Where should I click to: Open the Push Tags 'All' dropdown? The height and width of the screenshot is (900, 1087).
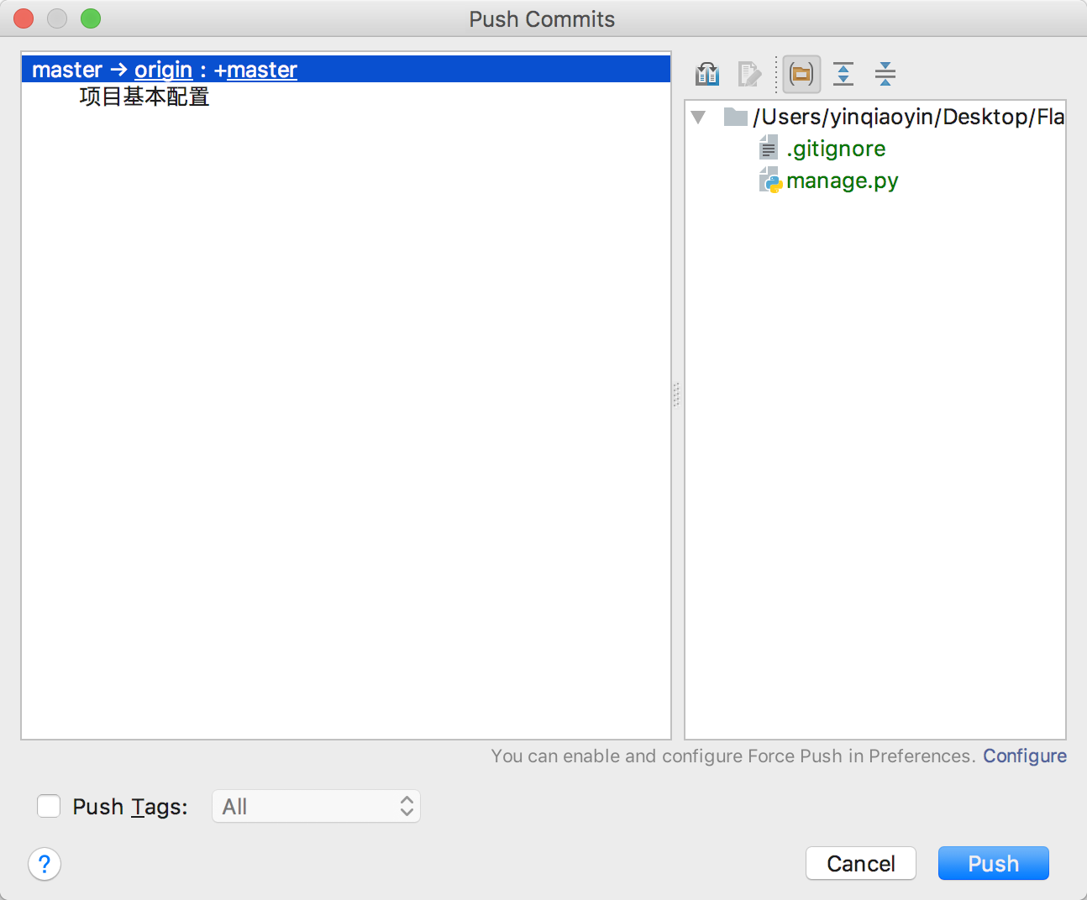(x=316, y=806)
